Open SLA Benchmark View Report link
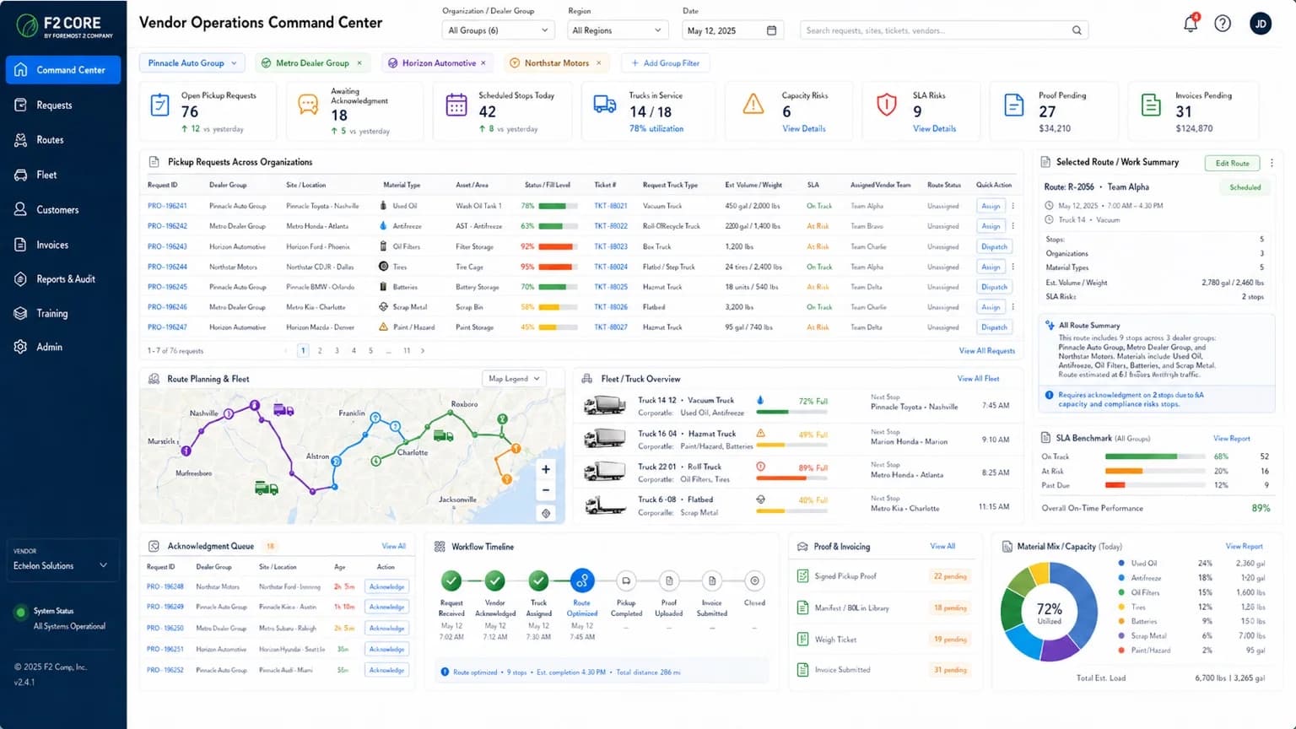Screen dimensions: 1296x729 click(x=1231, y=439)
